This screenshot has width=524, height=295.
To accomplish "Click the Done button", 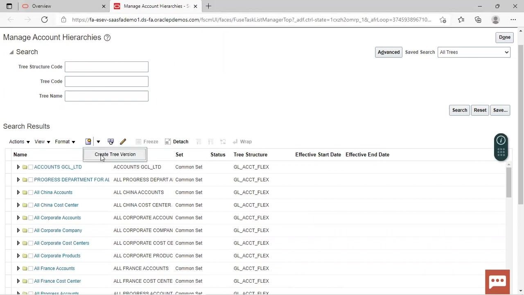I will tap(505, 37).
